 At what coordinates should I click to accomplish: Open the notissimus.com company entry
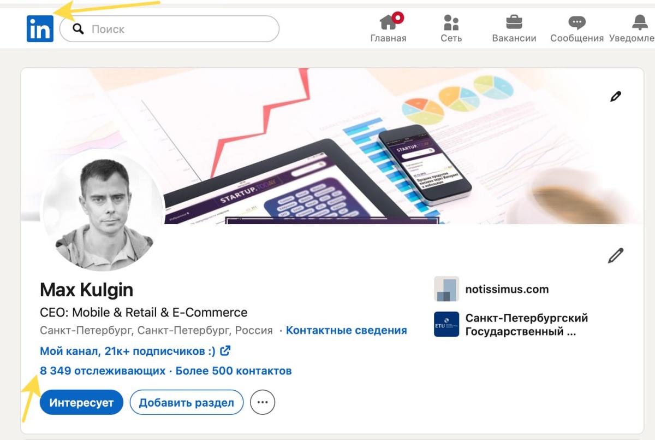pos(491,289)
